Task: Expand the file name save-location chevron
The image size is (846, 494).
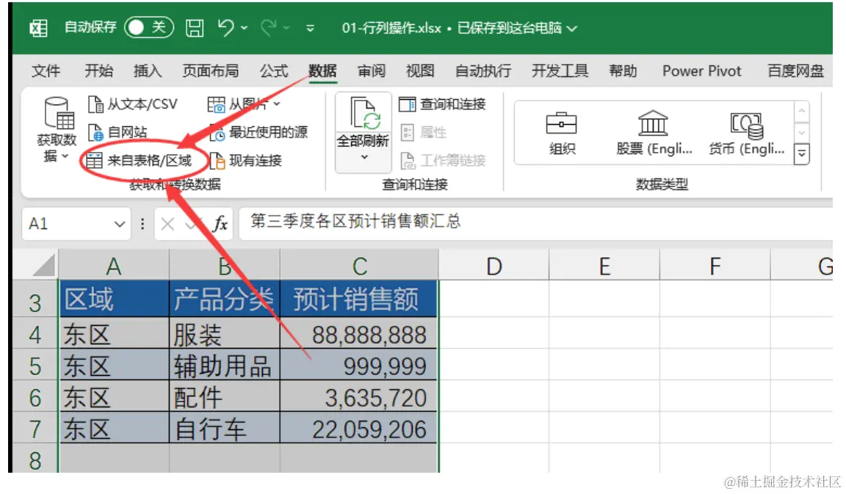Action: 572,28
